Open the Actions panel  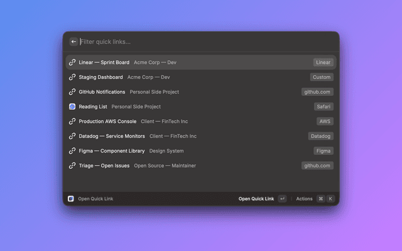[x=304, y=198]
